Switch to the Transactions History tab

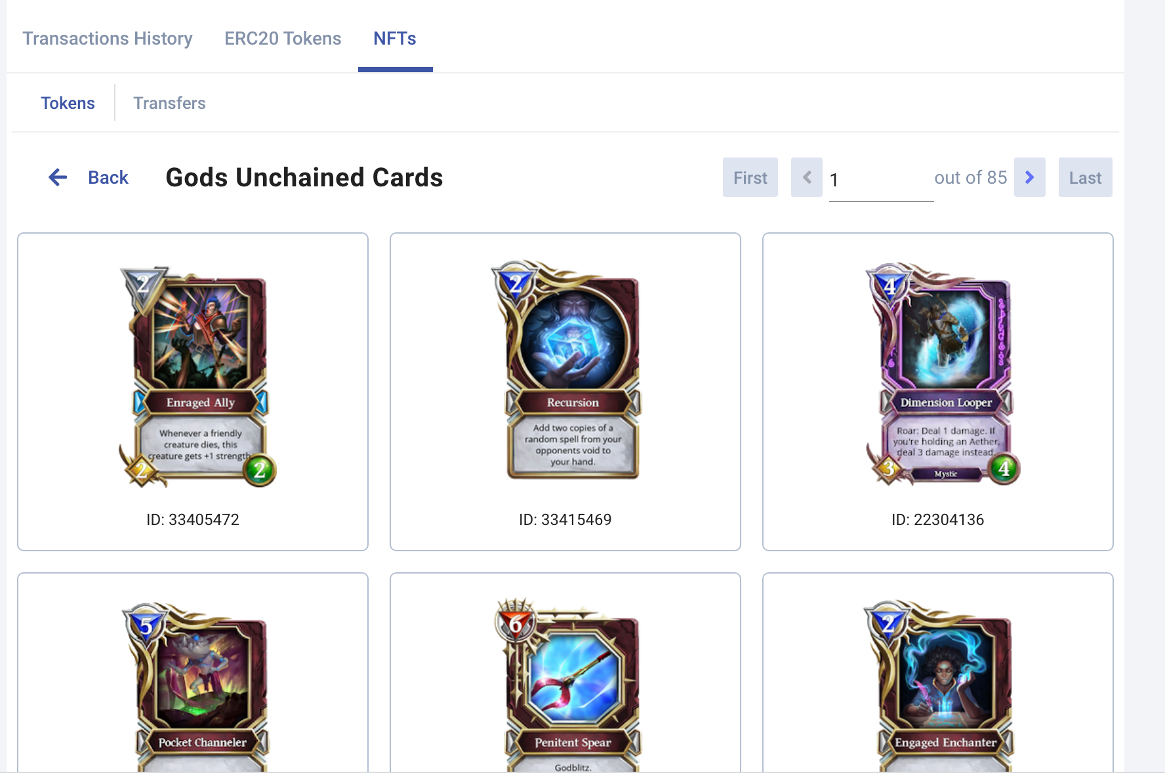pos(108,38)
